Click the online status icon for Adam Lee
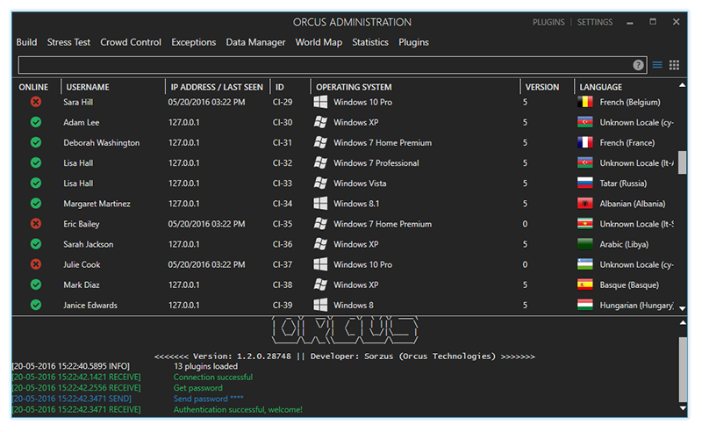The width and height of the screenshot is (702, 432). pyautogui.click(x=36, y=122)
